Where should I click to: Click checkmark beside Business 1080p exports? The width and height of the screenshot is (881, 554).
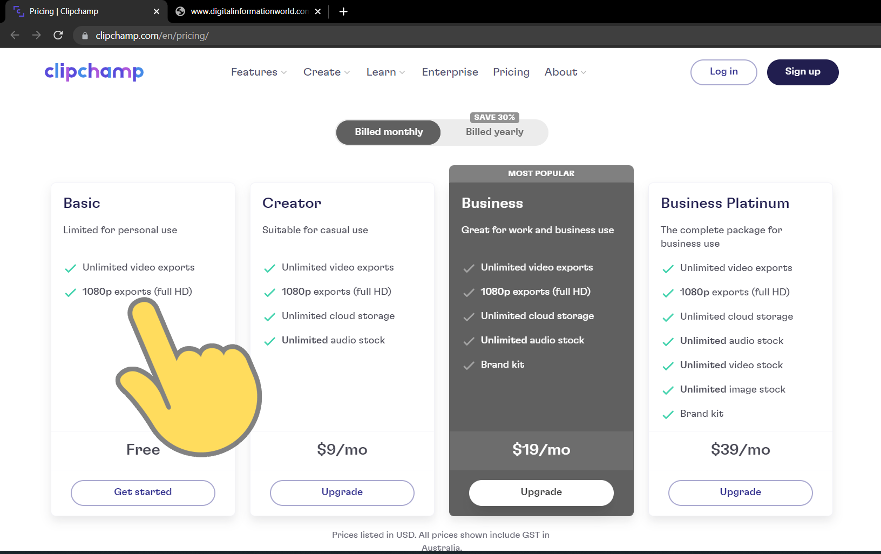pos(469,293)
